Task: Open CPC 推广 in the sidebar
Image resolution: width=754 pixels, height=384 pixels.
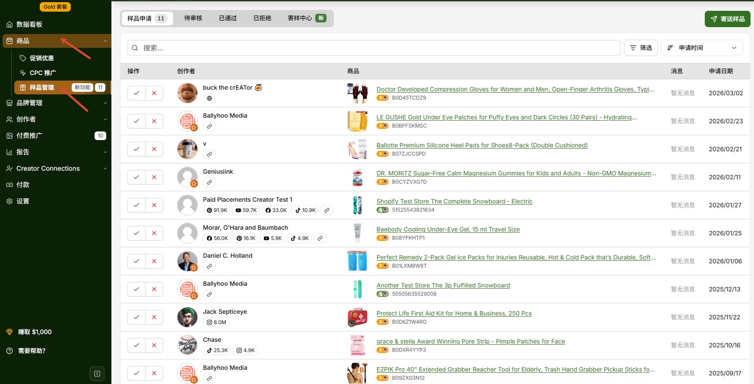Action: click(x=43, y=73)
